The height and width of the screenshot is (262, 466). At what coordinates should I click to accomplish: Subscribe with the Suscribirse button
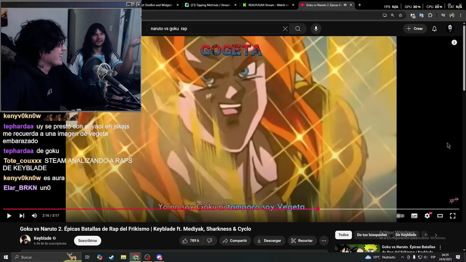pos(87,241)
